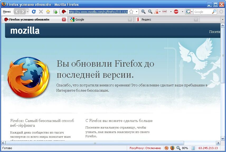Click the search magnifier button
Screen dimensions: 226x152
(214, 12)
